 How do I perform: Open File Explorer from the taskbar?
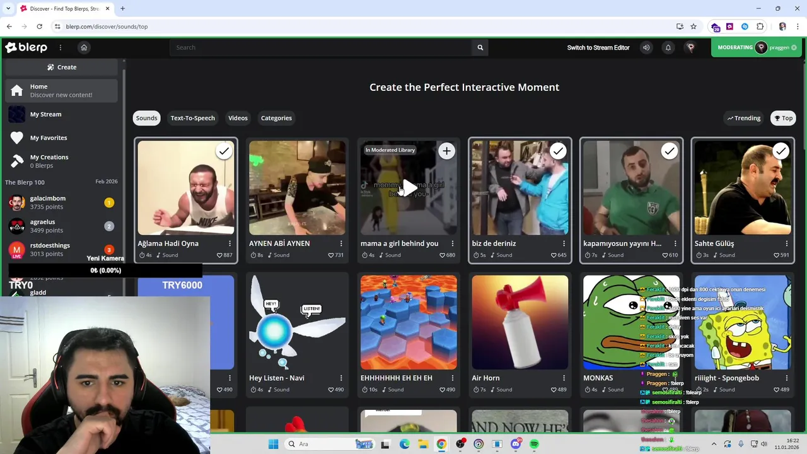tap(423, 444)
